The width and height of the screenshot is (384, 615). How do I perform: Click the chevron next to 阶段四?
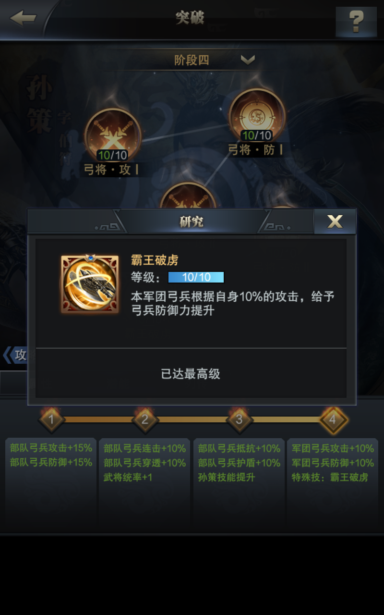tap(248, 60)
